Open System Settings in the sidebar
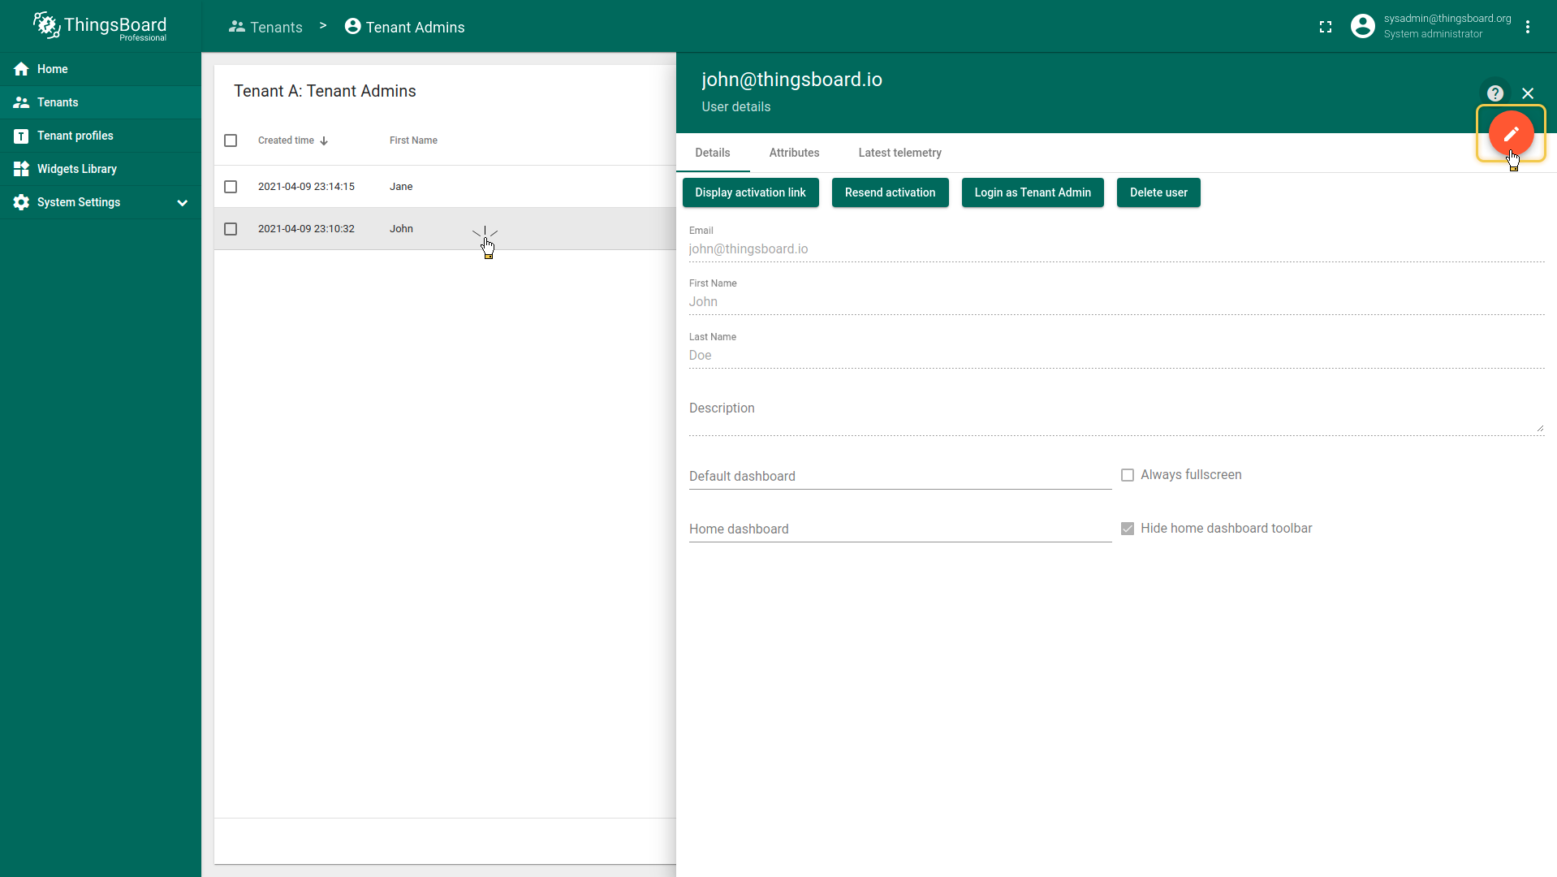Screen dimensions: 1557x877 pyautogui.click(x=101, y=202)
